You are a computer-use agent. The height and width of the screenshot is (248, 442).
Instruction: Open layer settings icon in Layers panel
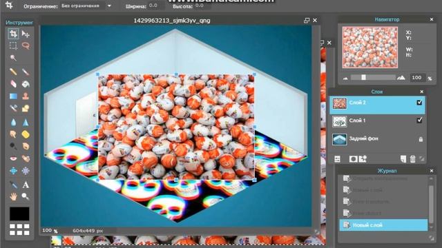click(x=338, y=159)
